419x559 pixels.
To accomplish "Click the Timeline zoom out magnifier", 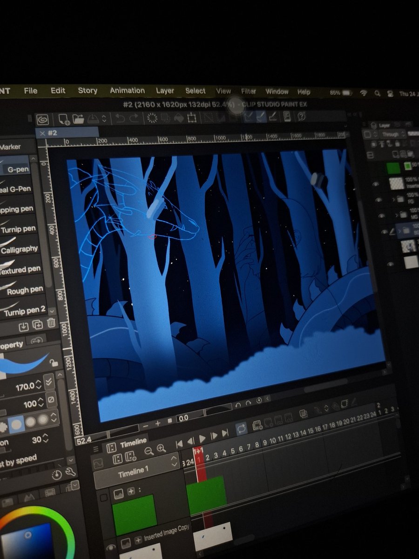I will (x=149, y=450).
